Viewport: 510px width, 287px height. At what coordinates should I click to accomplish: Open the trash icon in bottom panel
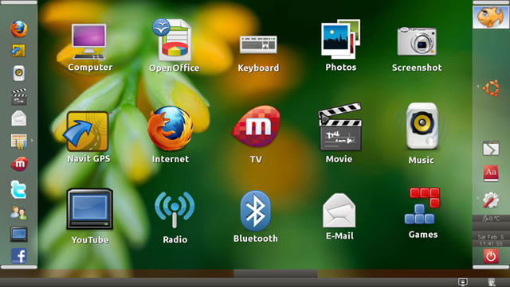492,282
